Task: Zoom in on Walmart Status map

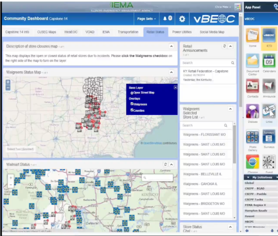Action: 10,178
